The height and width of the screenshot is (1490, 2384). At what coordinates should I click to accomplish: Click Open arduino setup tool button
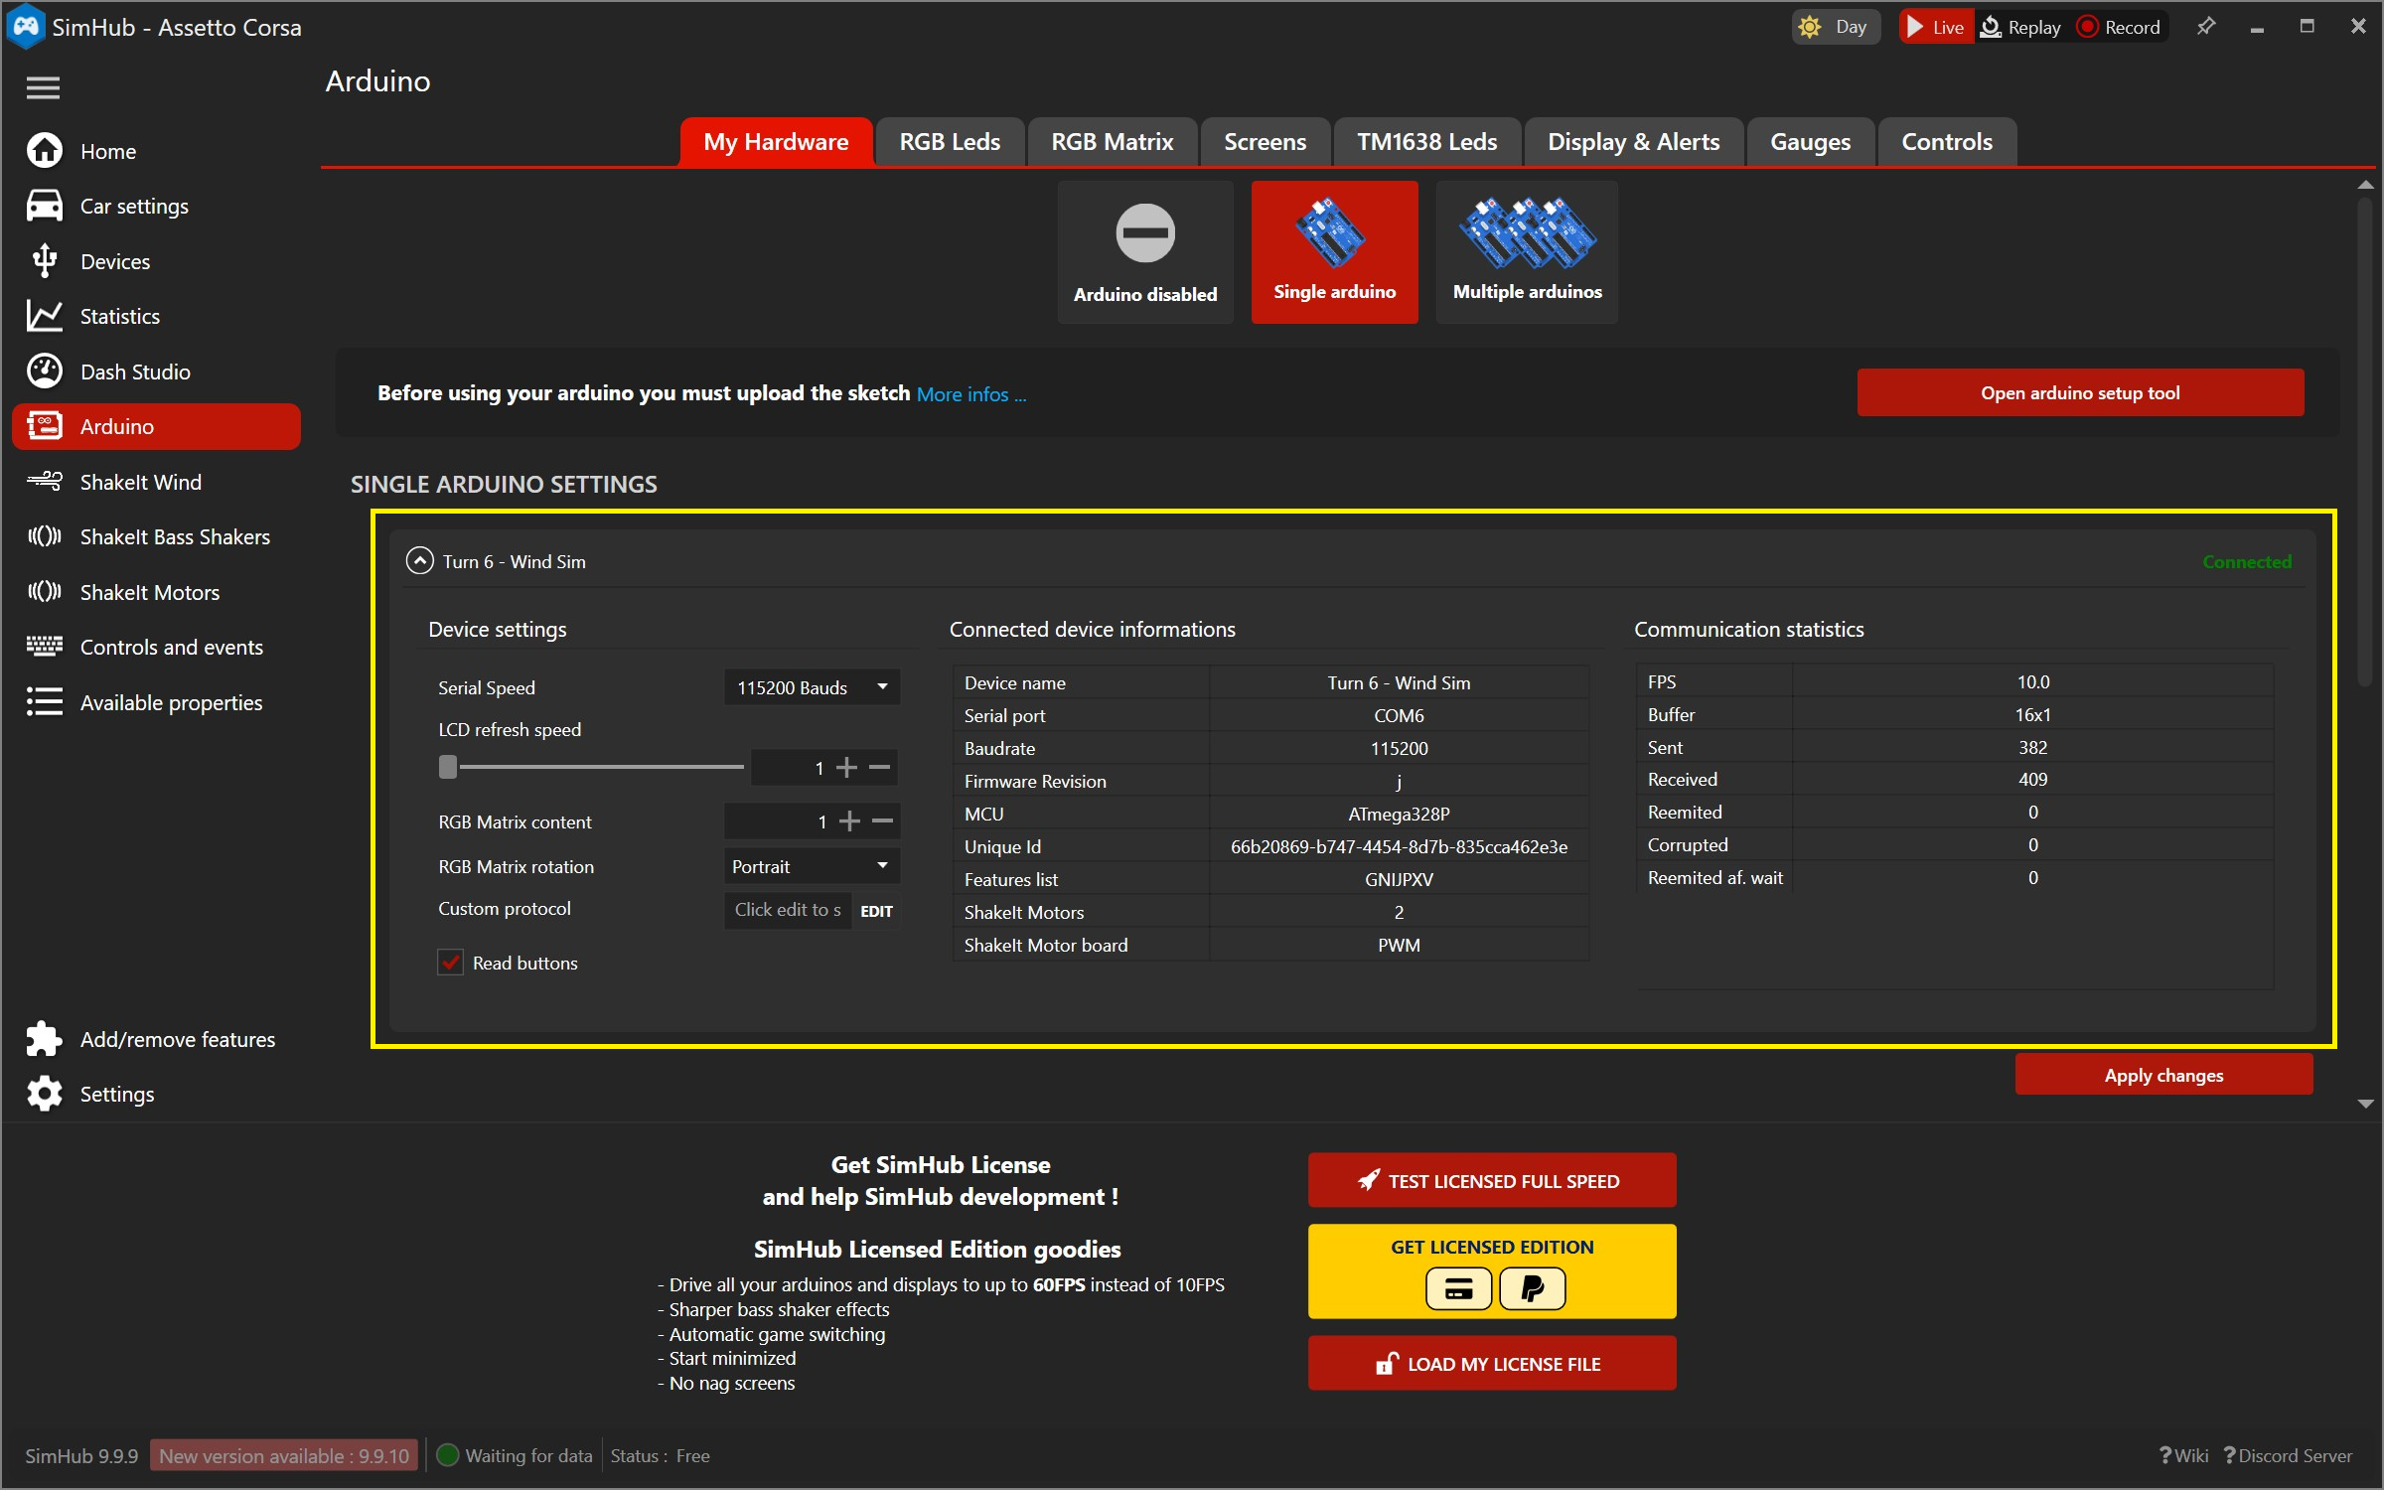(2079, 392)
